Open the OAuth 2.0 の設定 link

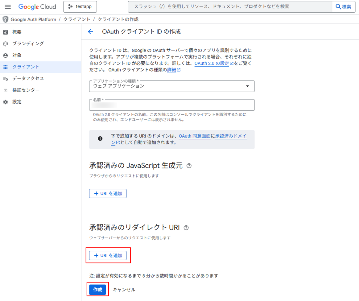coord(211,63)
